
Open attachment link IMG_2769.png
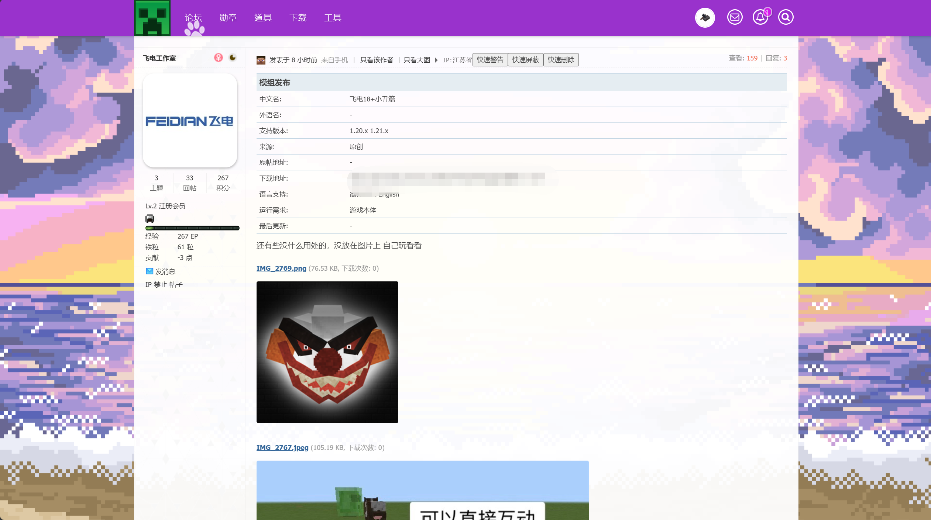tap(281, 268)
